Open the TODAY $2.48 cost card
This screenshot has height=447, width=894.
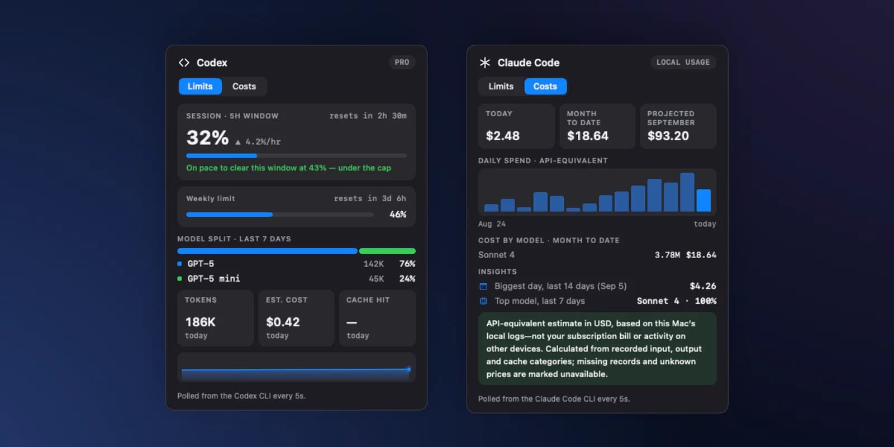516,126
